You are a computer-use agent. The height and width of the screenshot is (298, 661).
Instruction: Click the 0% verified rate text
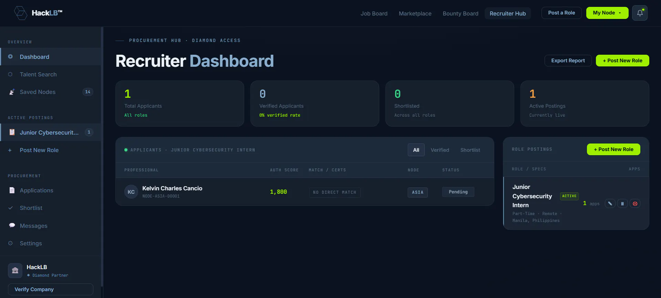[280, 115]
